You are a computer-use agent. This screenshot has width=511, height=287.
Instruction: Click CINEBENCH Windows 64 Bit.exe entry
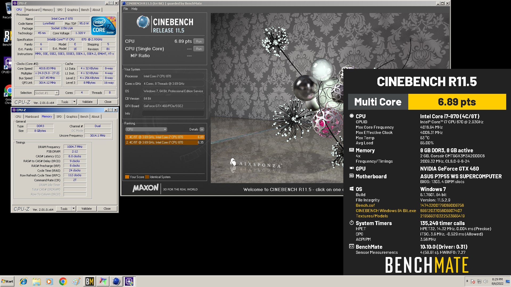pyautogui.click(x=386, y=211)
